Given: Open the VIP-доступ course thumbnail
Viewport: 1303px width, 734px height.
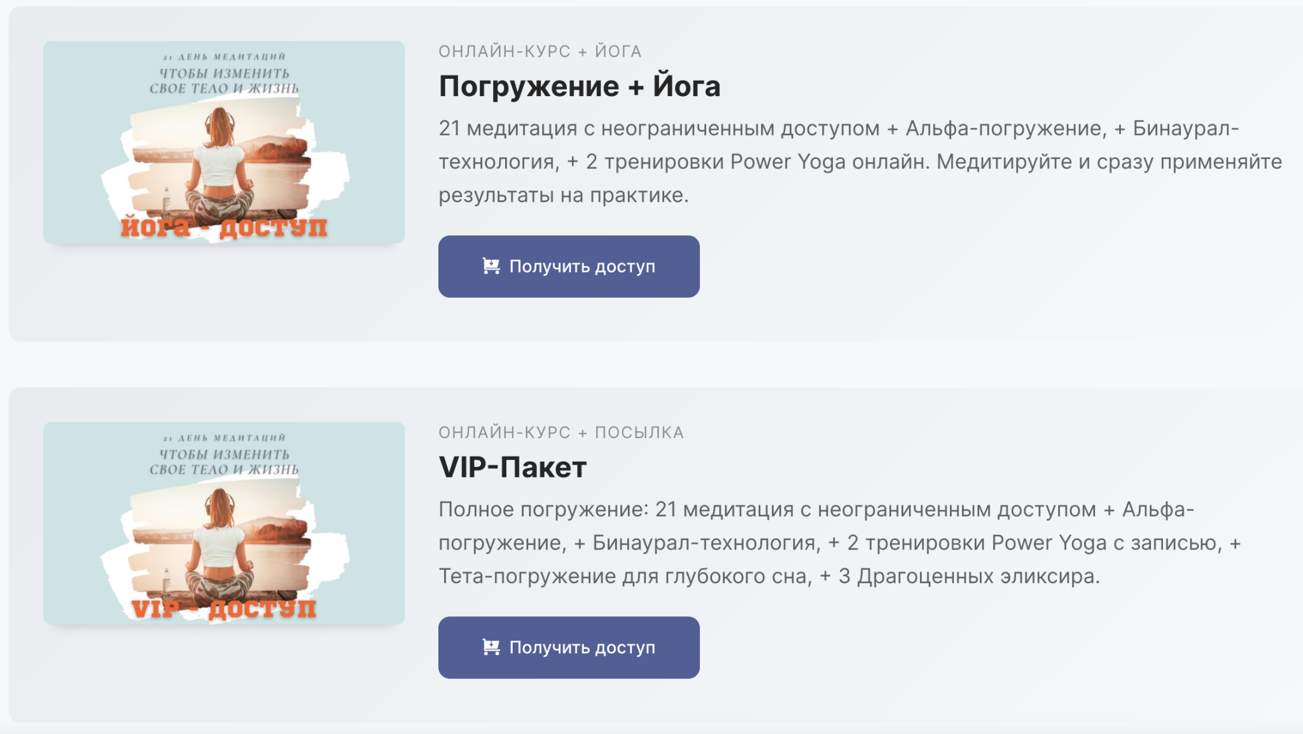Looking at the screenshot, I should (x=224, y=523).
